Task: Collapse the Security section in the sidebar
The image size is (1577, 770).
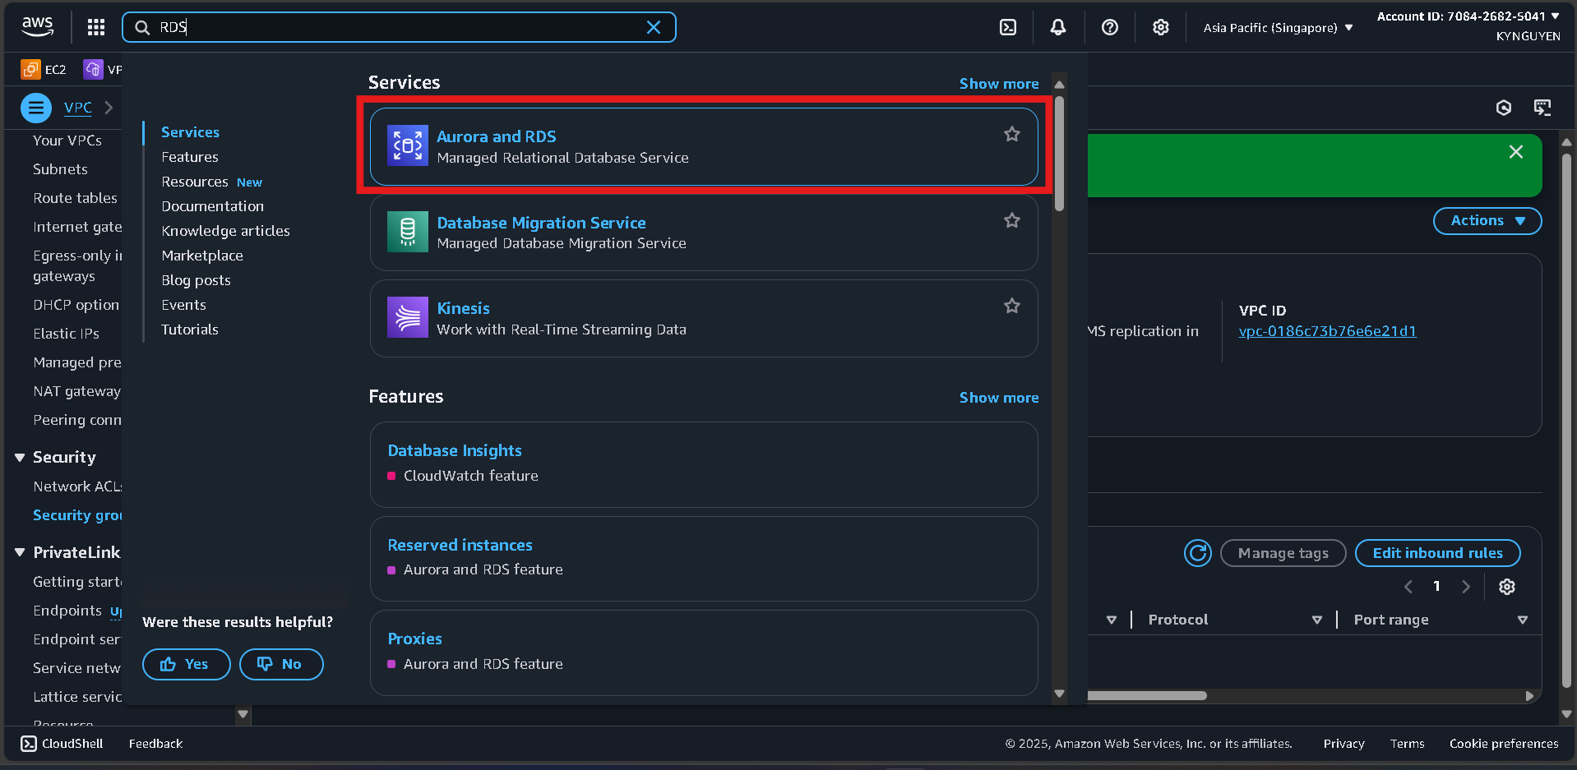Action: pyautogui.click(x=20, y=458)
